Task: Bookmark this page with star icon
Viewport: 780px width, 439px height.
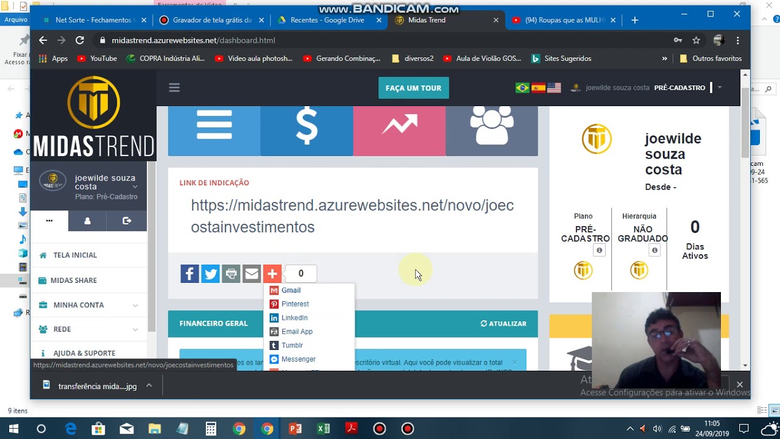Action: click(x=696, y=40)
